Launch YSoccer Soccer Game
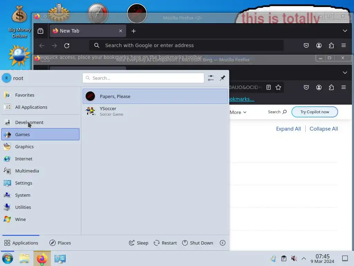Image resolution: width=354 pixels, height=266 pixels. point(155,111)
